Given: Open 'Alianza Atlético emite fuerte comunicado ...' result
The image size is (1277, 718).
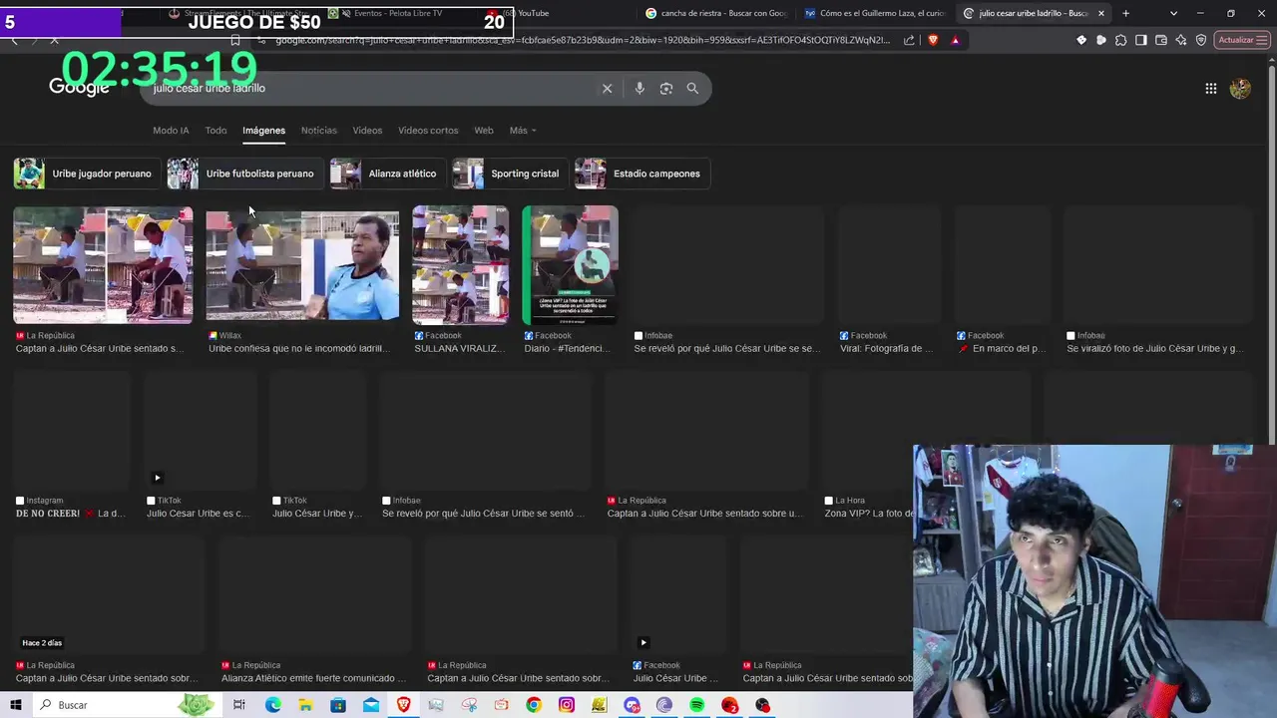Looking at the screenshot, I should coord(313,678).
